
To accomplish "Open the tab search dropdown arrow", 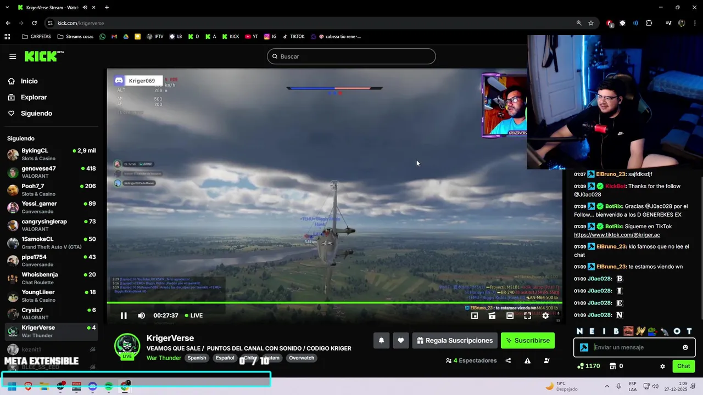I will point(7,7).
